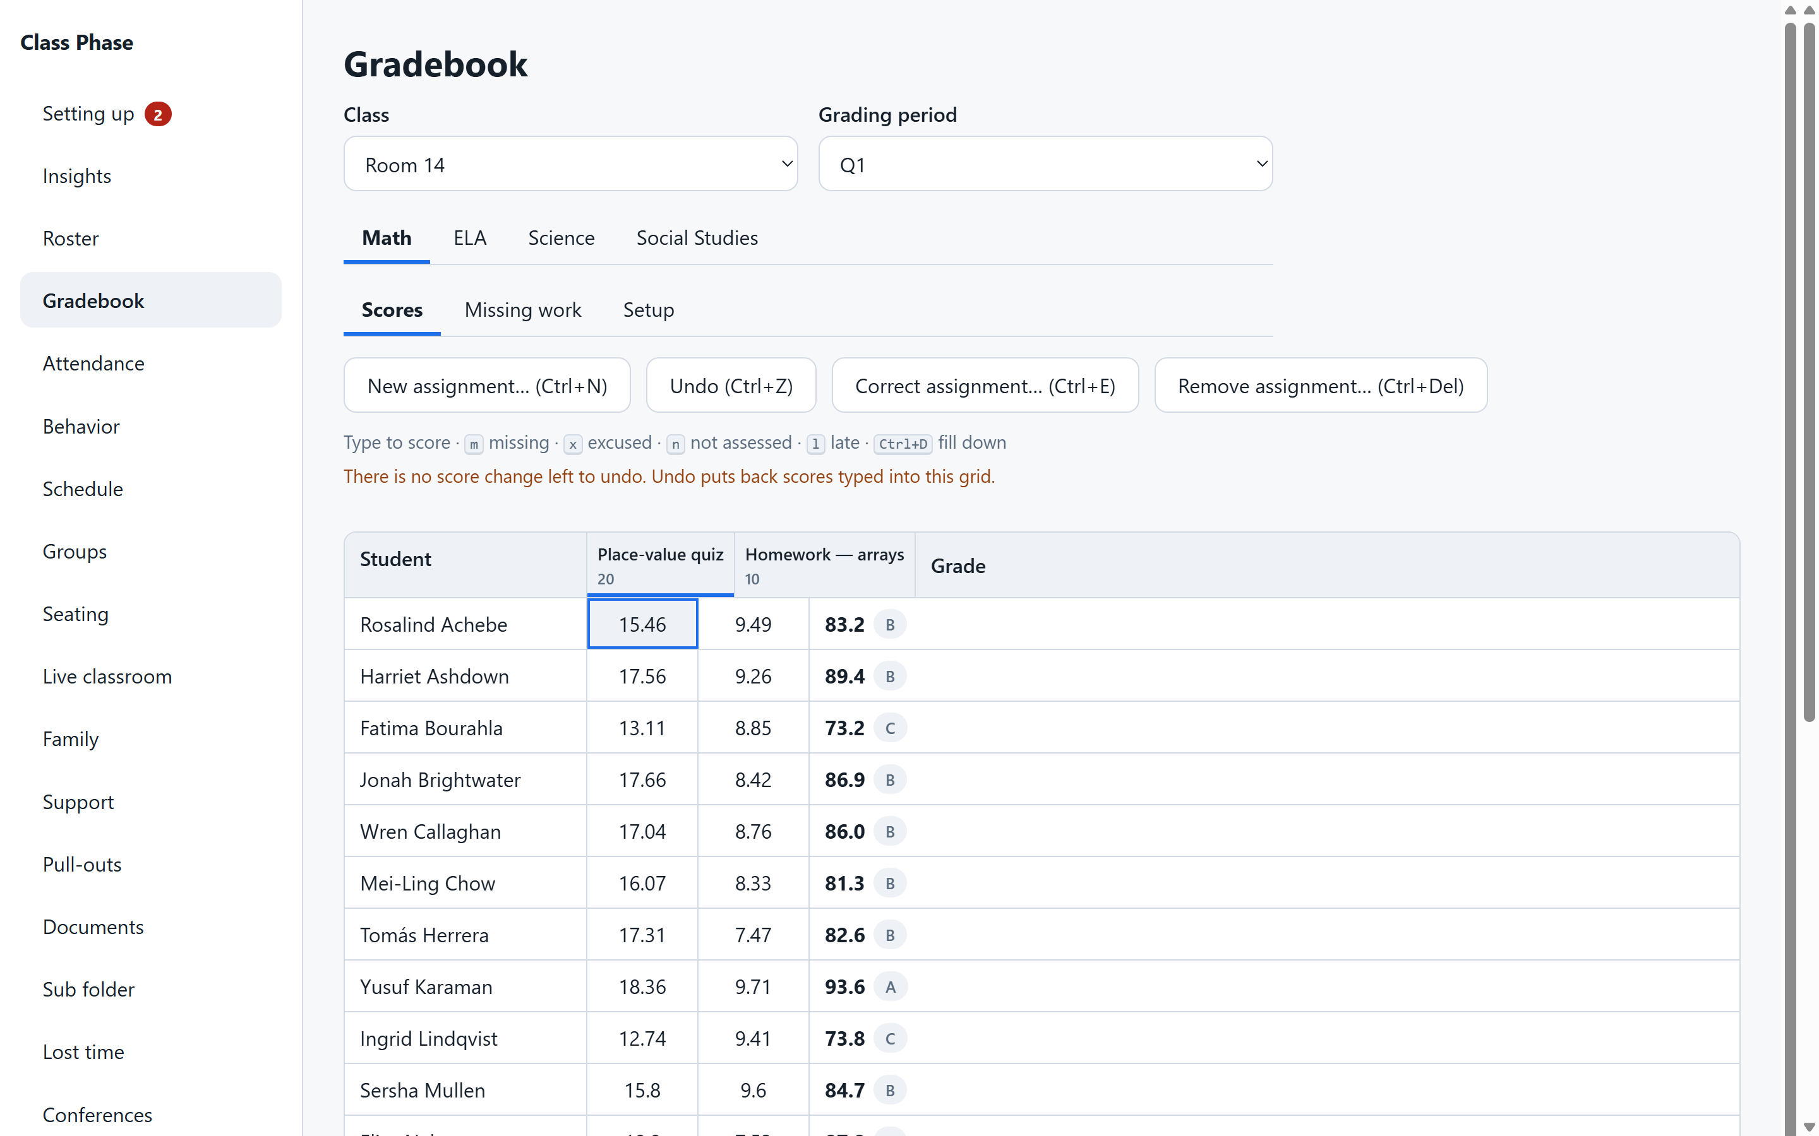Screen dimensions: 1819x1136
Task: Click the Homework — arrays column header
Action: pyautogui.click(x=824, y=565)
